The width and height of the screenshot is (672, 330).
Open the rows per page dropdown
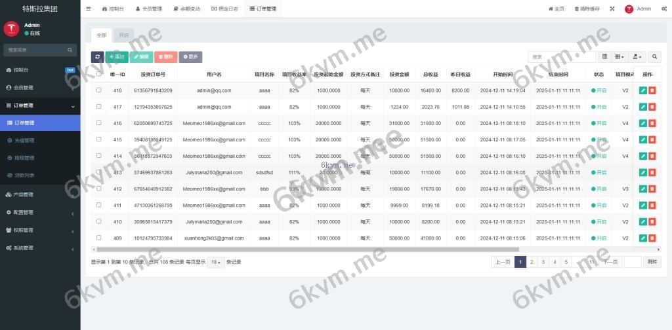[215, 262]
